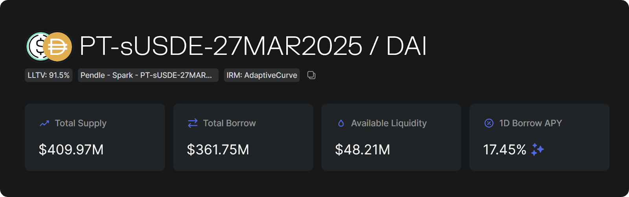Select the $48.21M liquidity value
Image resolution: width=629 pixels, height=197 pixels.
pyautogui.click(x=362, y=150)
